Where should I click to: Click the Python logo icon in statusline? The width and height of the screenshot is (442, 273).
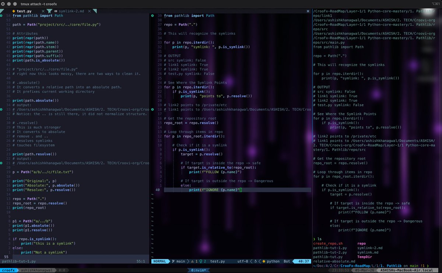tap(264, 261)
